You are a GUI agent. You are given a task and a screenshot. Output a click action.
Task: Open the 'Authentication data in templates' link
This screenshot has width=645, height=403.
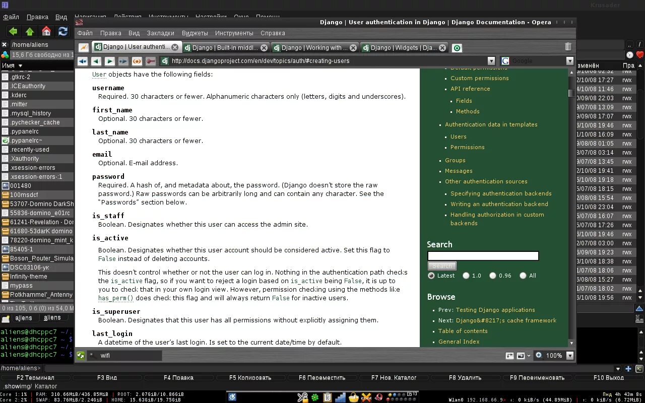click(x=491, y=124)
